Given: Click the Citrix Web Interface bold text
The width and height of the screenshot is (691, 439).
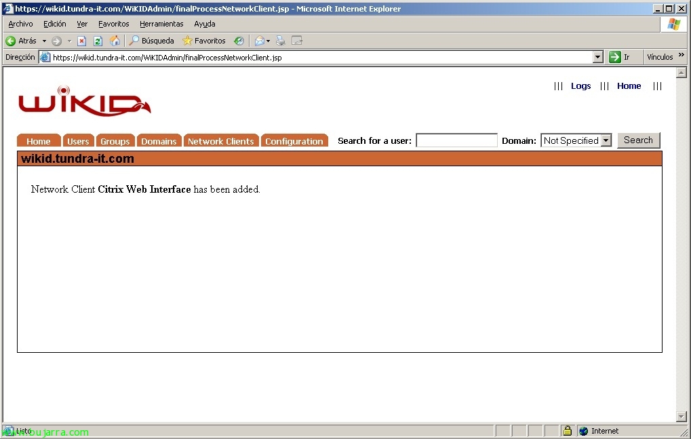Looking at the screenshot, I should click(x=144, y=189).
